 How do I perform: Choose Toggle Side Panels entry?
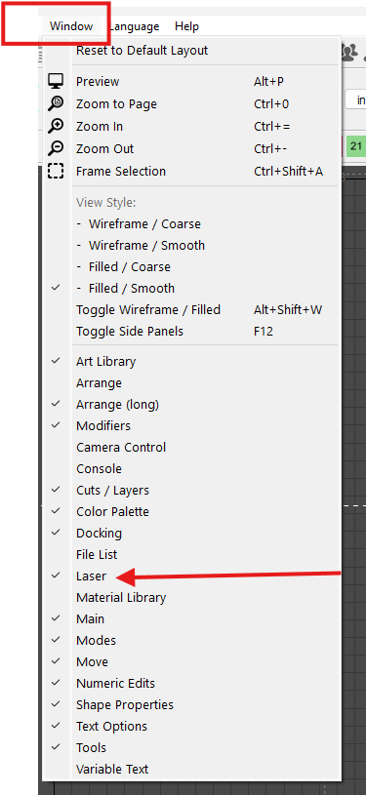192,331
